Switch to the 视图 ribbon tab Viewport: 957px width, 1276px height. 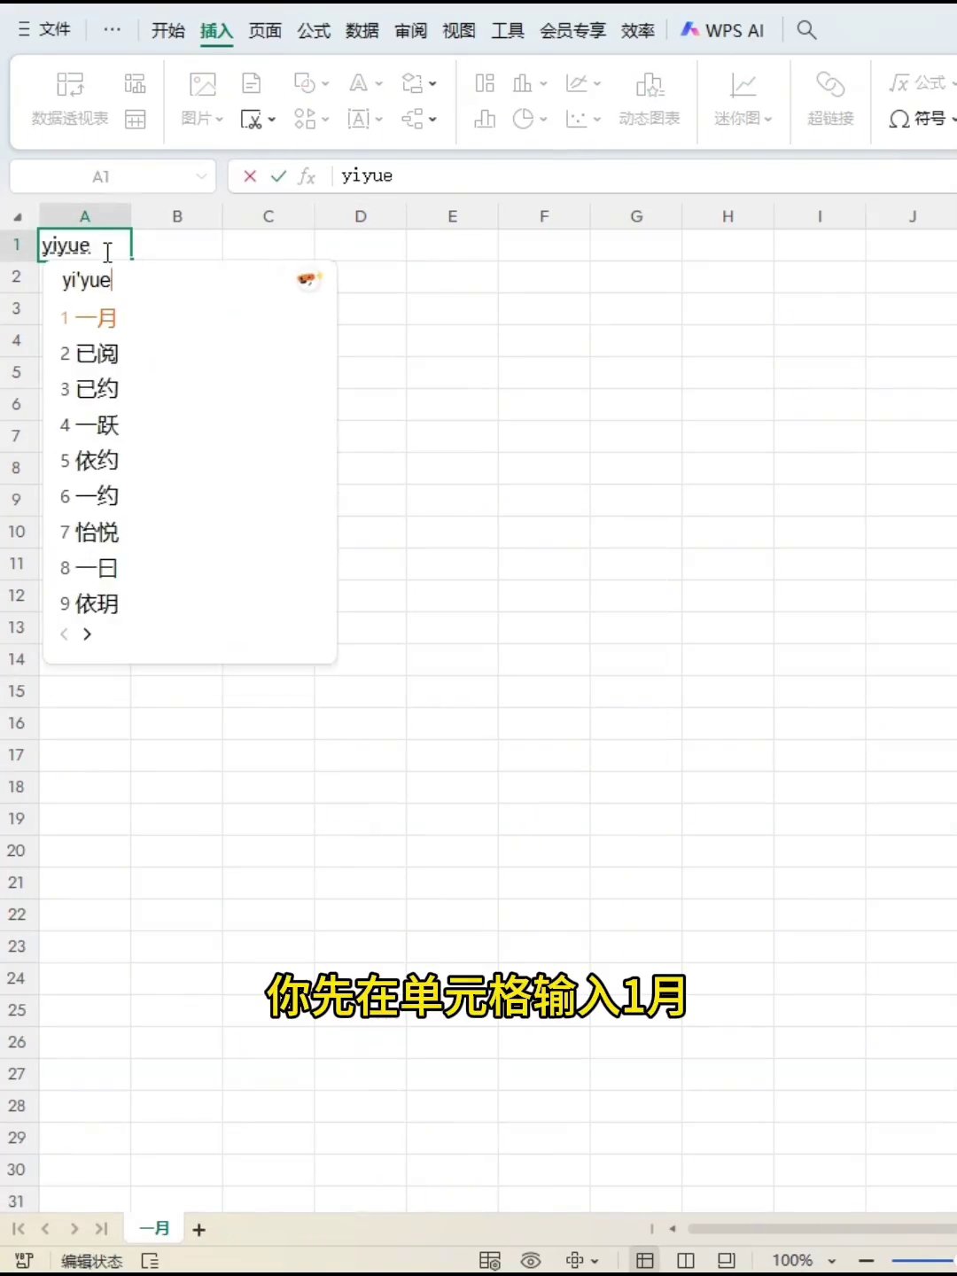coord(459,30)
